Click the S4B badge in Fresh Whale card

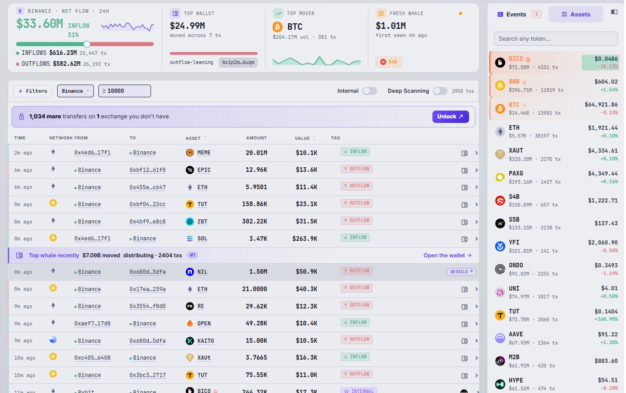389,62
